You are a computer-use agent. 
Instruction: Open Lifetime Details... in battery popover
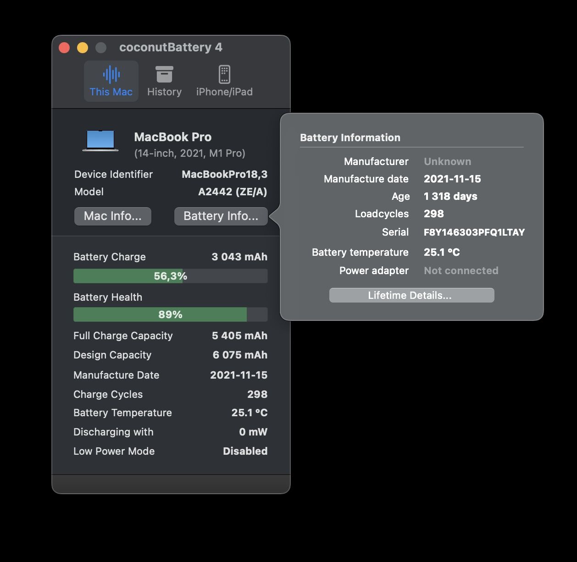click(x=411, y=295)
